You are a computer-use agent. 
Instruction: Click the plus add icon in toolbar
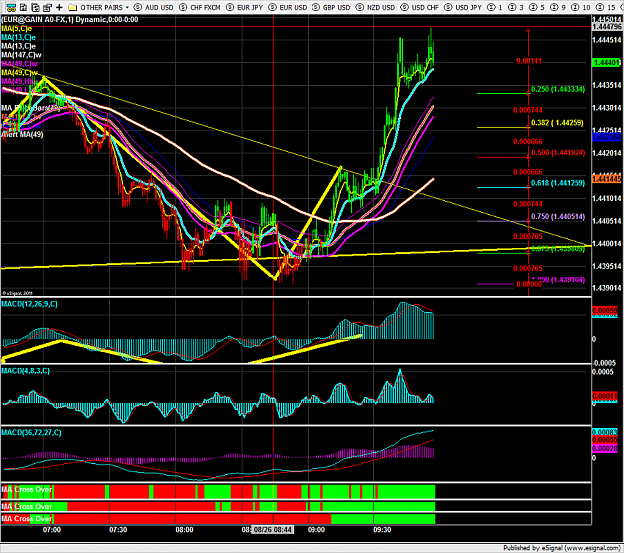coord(59,7)
